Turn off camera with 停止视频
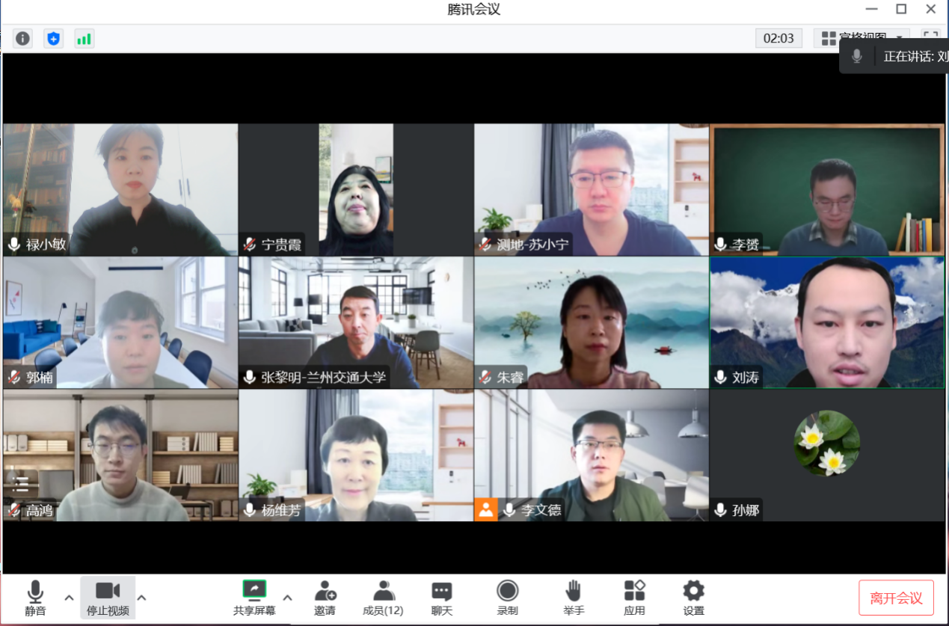 point(108,598)
